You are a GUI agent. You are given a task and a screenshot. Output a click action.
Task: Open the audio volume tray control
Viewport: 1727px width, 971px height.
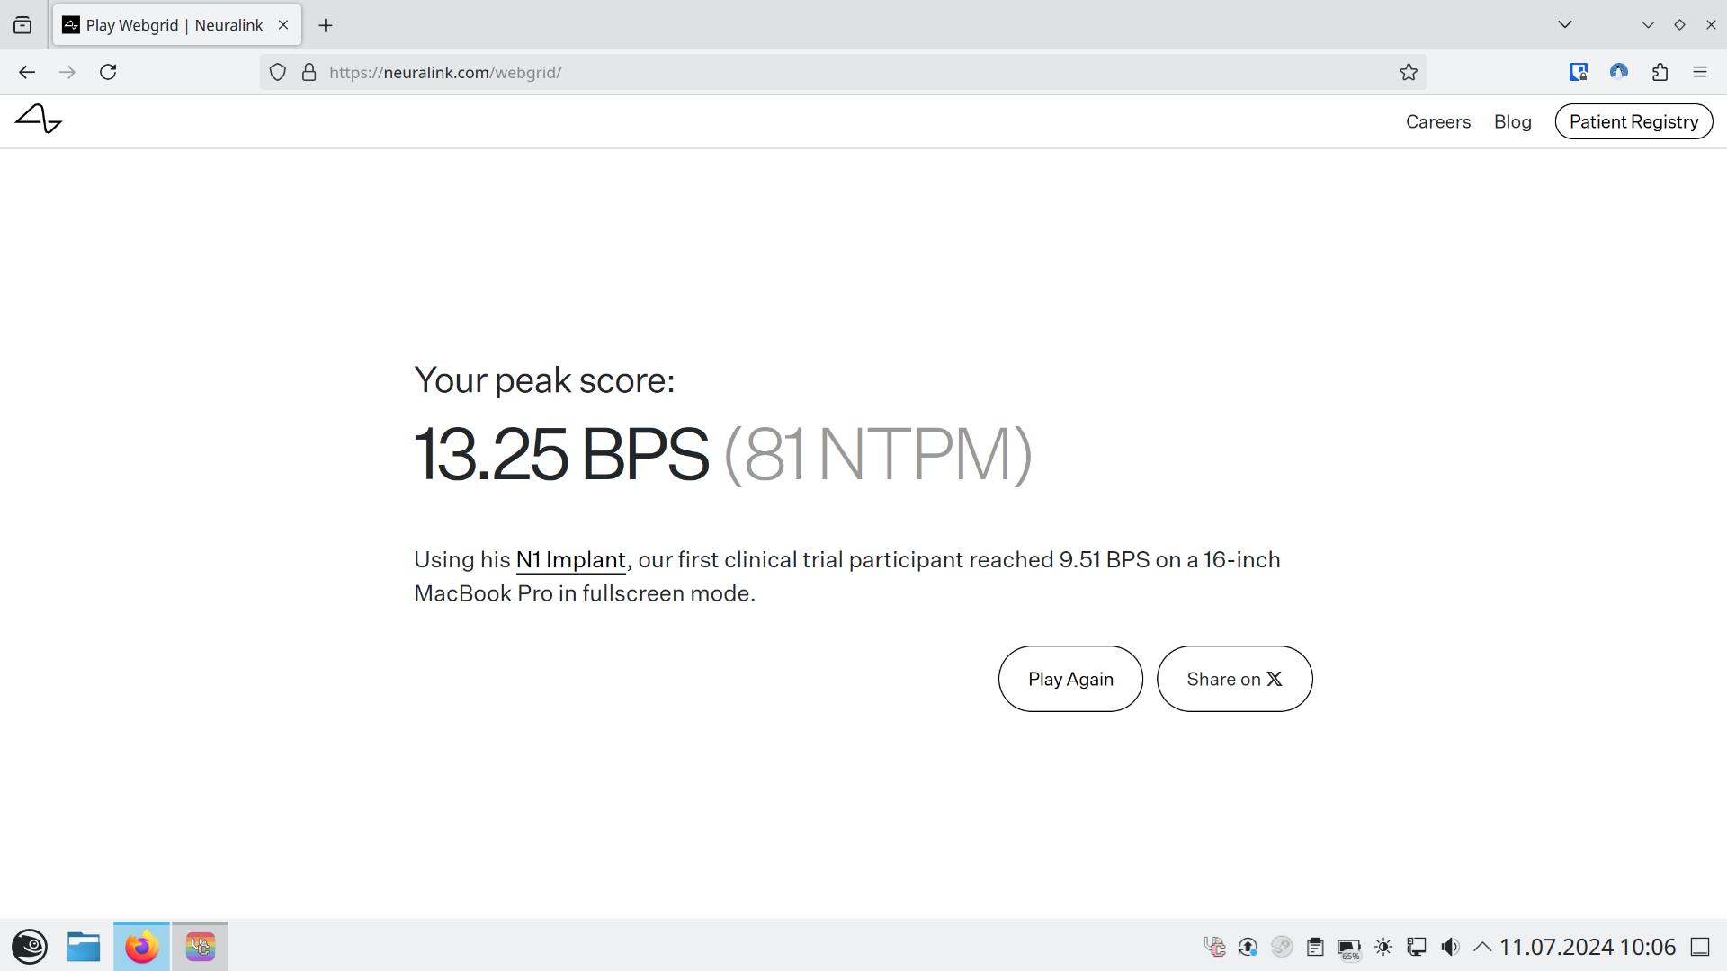(x=1450, y=947)
